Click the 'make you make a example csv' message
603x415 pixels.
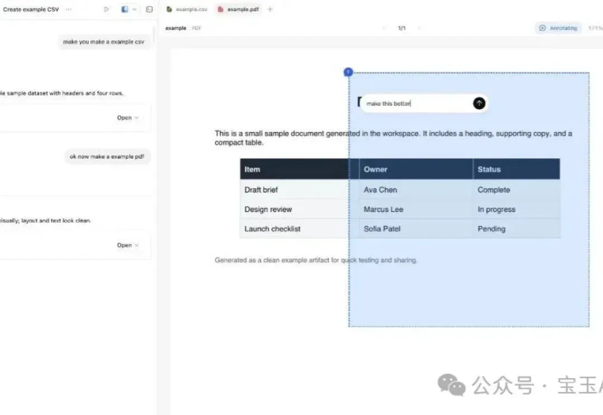coord(103,41)
